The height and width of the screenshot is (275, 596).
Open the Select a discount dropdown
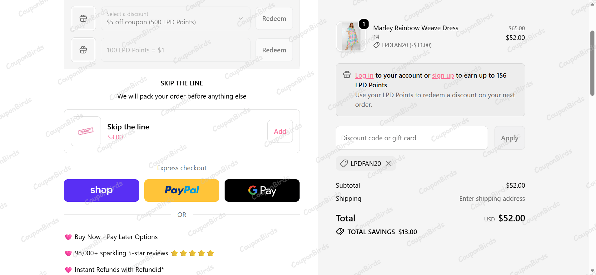pyautogui.click(x=176, y=18)
